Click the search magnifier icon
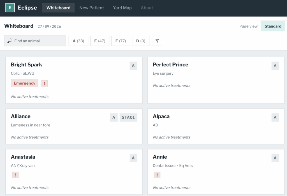Image resolution: width=287 pixels, height=196 pixels. tap(10, 41)
